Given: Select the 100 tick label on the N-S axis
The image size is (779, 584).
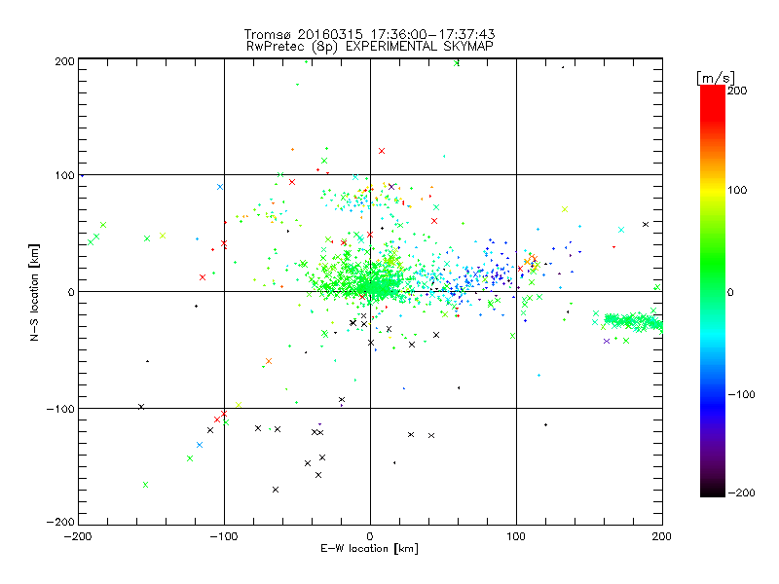Looking at the screenshot, I should pyautogui.click(x=64, y=175).
